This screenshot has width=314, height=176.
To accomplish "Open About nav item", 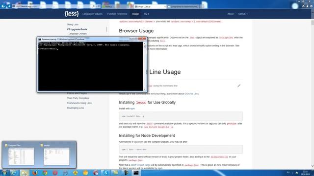I will point(230,14).
